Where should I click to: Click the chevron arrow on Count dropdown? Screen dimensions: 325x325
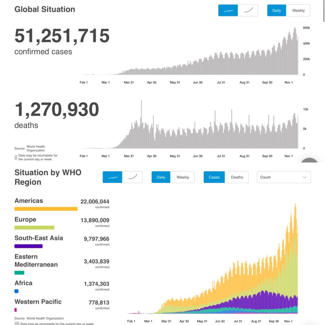coord(305,177)
